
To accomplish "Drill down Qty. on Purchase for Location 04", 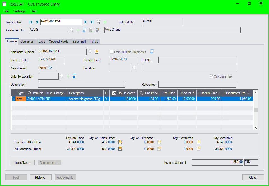I will 159,142.
